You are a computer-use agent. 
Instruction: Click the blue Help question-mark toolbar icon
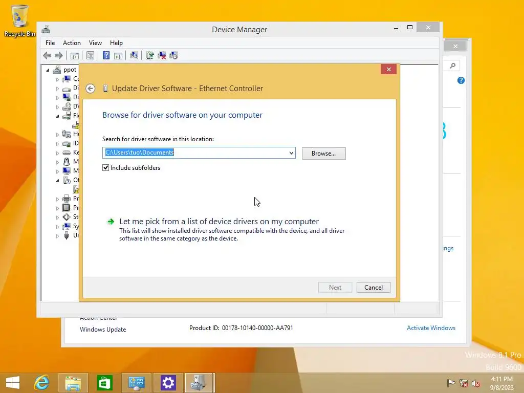pyautogui.click(x=106, y=55)
